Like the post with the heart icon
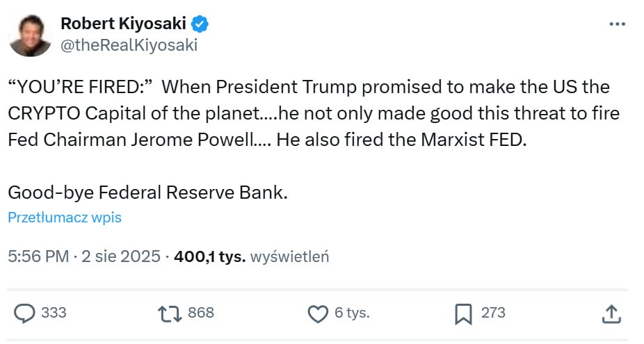This screenshot has width=644, height=344. click(318, 313)
